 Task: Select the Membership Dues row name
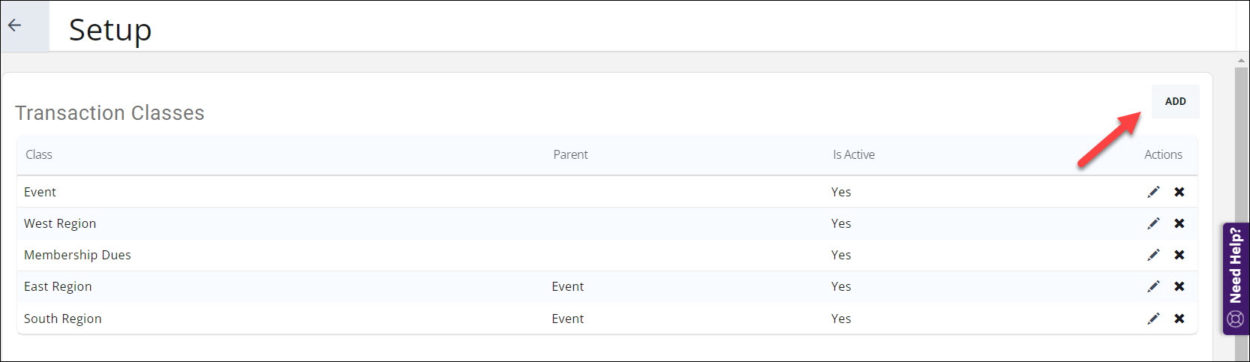(x=77, y=255)
